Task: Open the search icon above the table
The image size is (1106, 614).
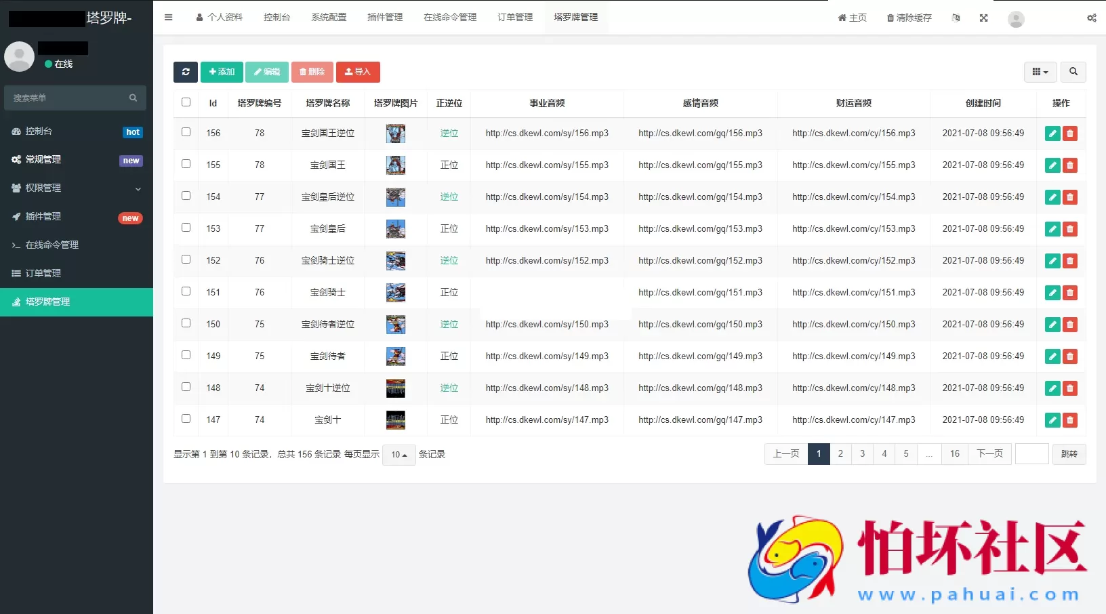Action: [1073, 72]
